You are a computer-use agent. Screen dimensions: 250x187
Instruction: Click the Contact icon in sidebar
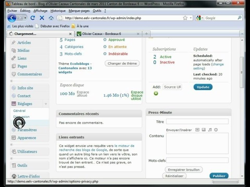[14, 96]
